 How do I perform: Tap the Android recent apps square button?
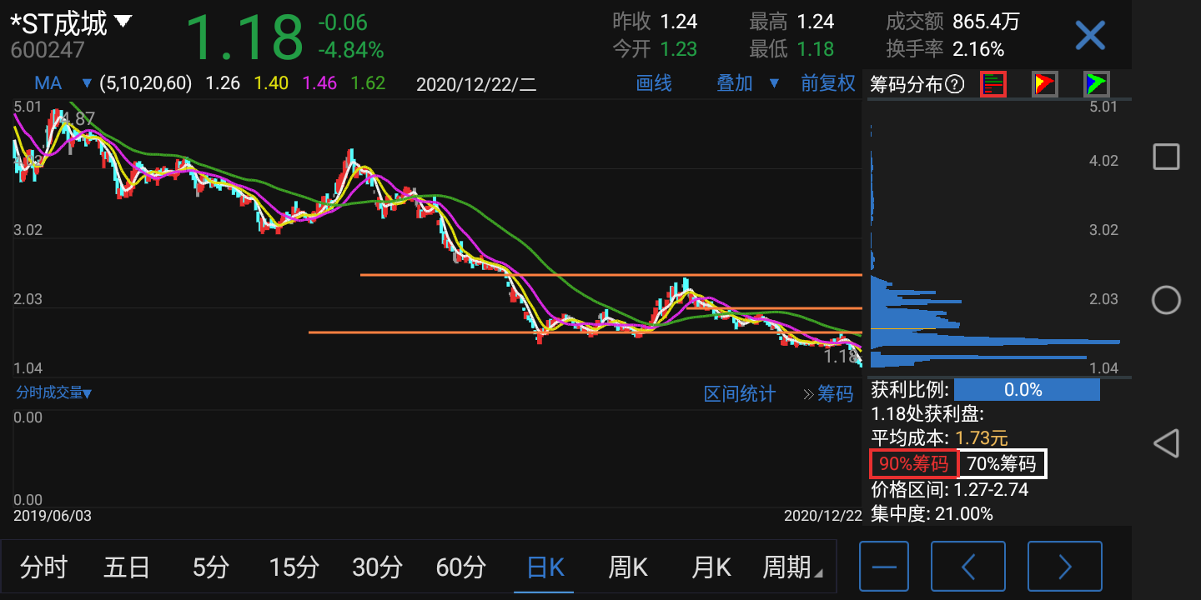1166,156
